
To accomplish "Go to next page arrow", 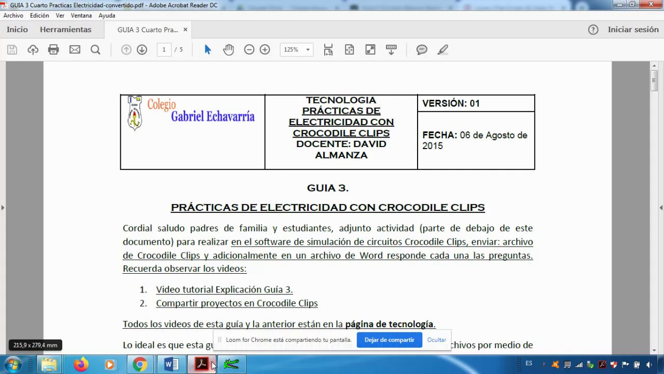I will click(x=142, y=50).
